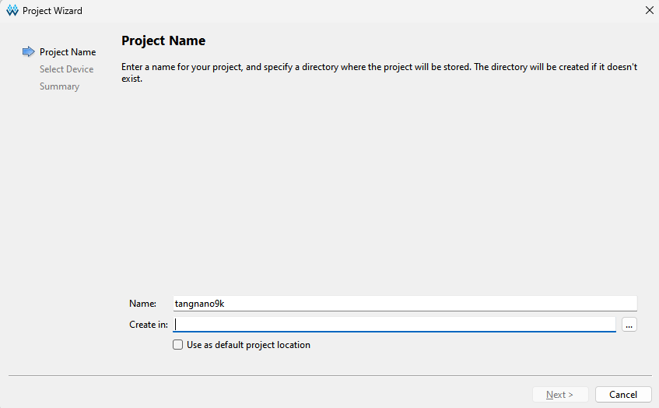
Task: Jump to the Summary wizard step
Action: 59,86
